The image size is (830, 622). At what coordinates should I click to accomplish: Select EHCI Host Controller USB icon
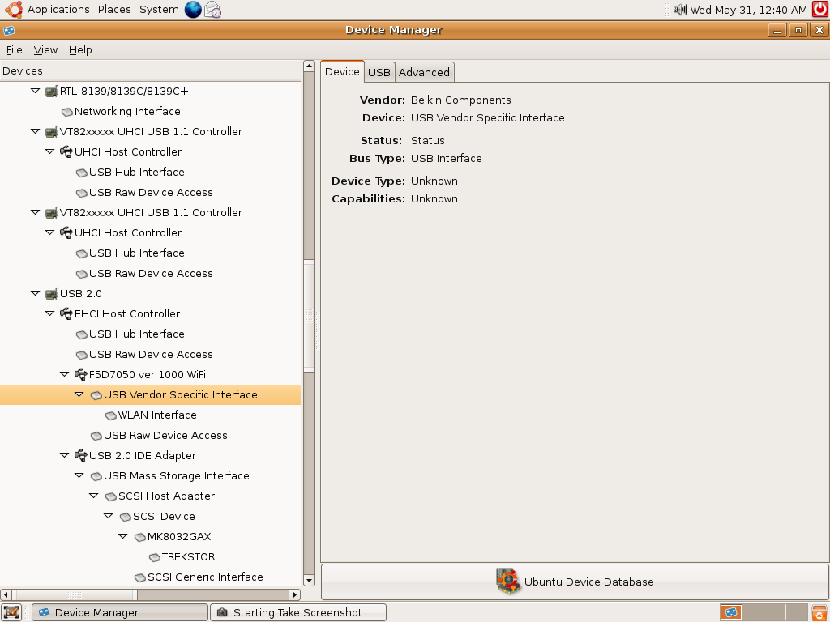(66, 313)
